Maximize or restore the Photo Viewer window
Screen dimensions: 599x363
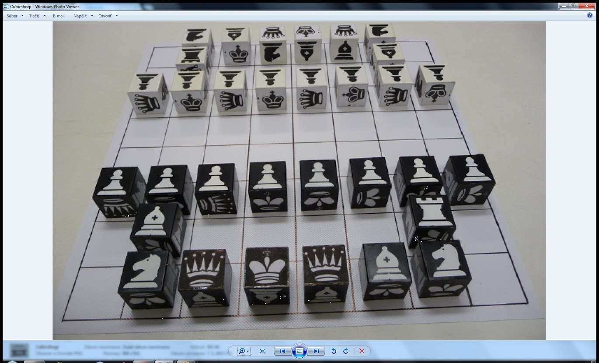point(574,6)
